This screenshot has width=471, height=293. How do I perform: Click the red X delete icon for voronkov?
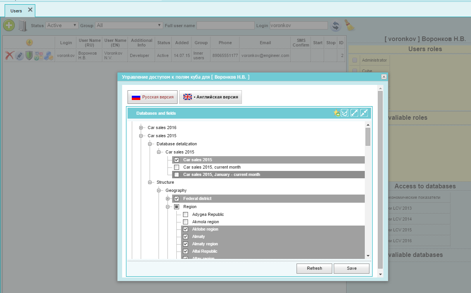click(9, 55)
